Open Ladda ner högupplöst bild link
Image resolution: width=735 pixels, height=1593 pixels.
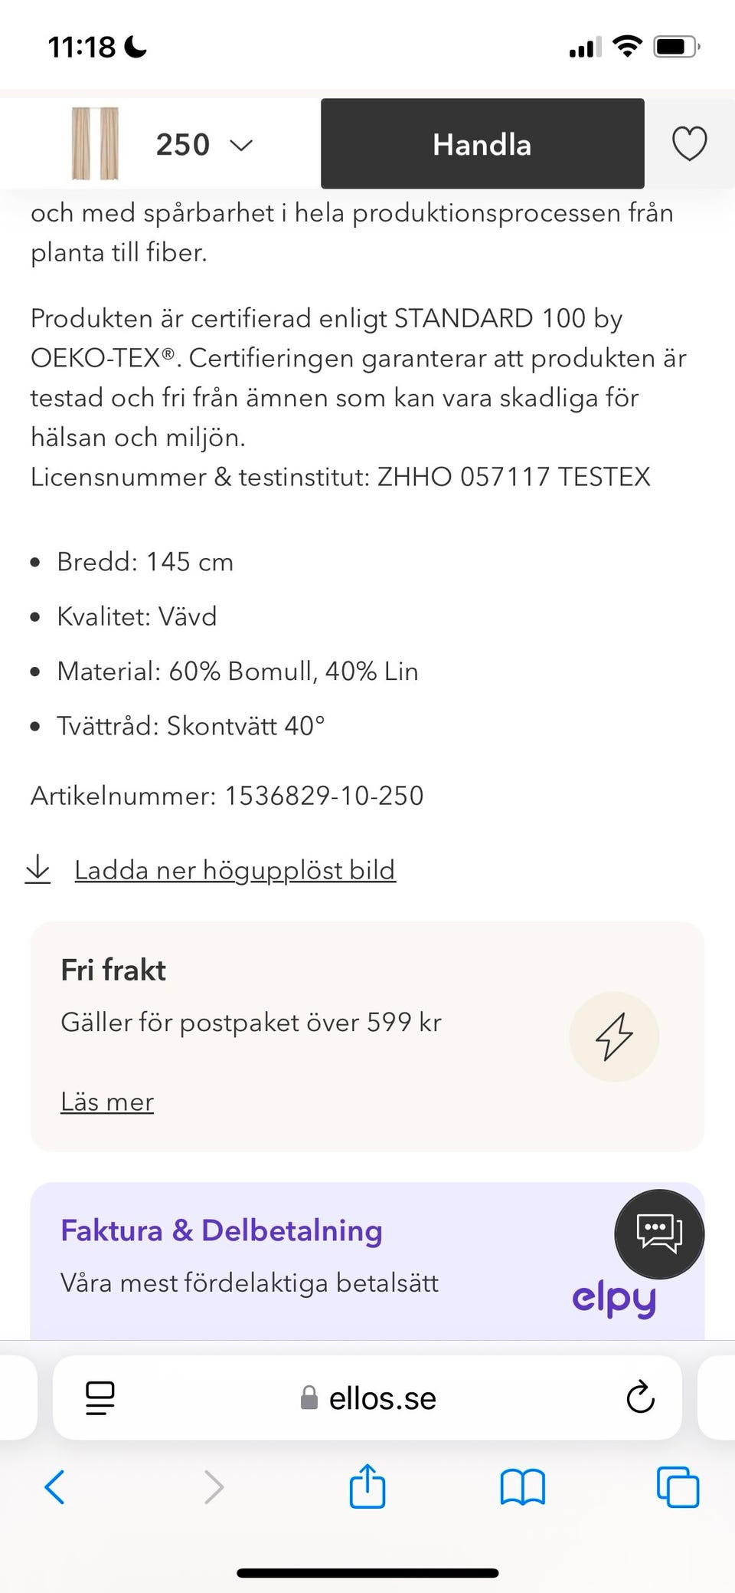pyautogui.click(x=235, y=870)
